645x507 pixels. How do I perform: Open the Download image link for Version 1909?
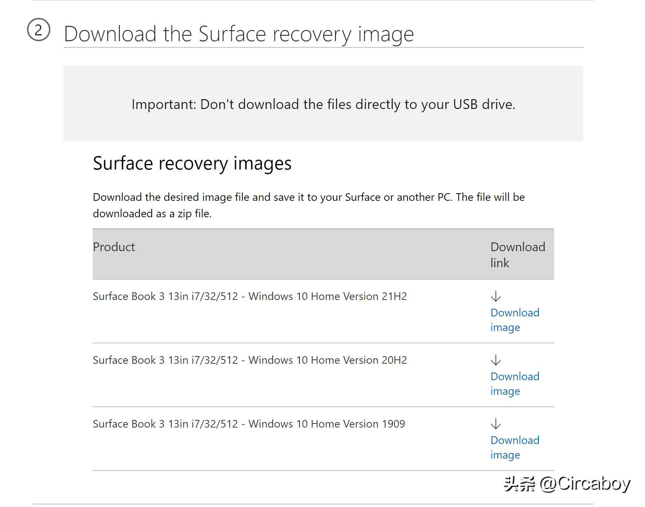[514, 447]
